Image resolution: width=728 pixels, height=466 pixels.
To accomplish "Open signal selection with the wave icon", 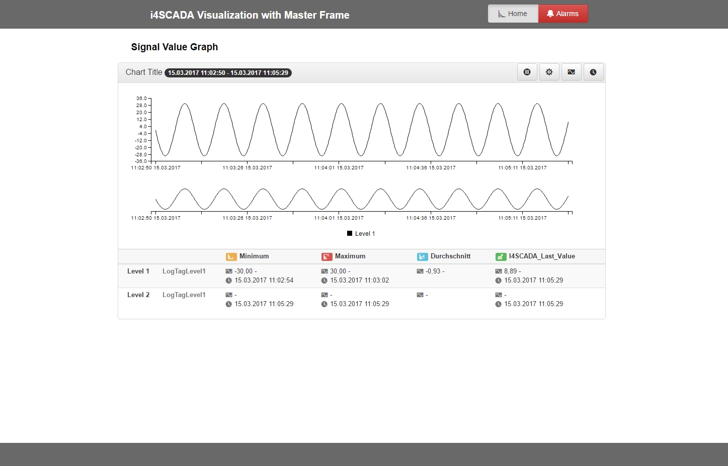I will click(572, 72).
